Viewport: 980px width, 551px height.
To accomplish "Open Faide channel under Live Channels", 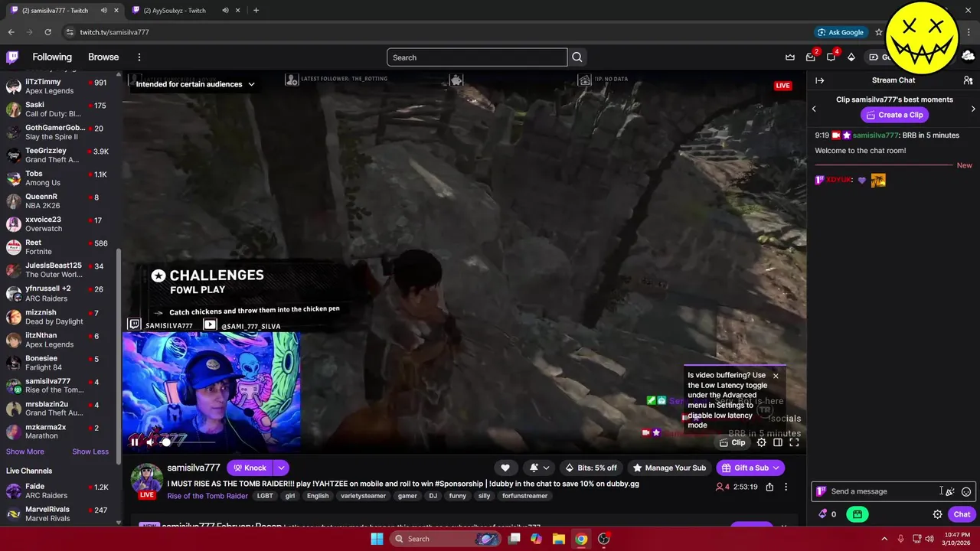I will (x=60, y=491).
